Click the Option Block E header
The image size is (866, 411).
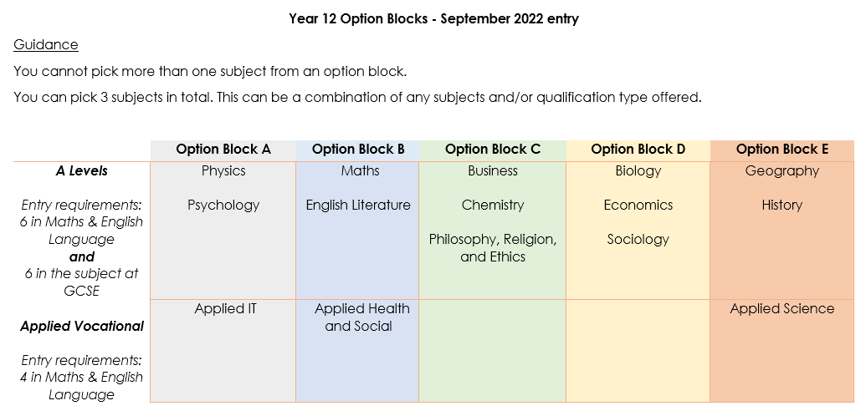point(782,150)
